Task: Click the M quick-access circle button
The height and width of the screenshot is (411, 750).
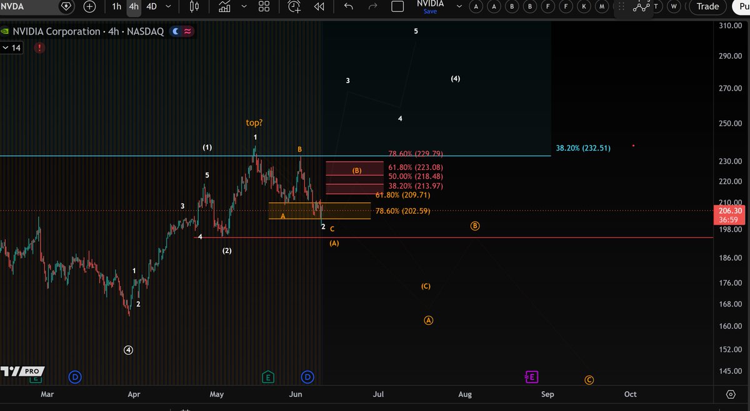Action: point(602,6)
